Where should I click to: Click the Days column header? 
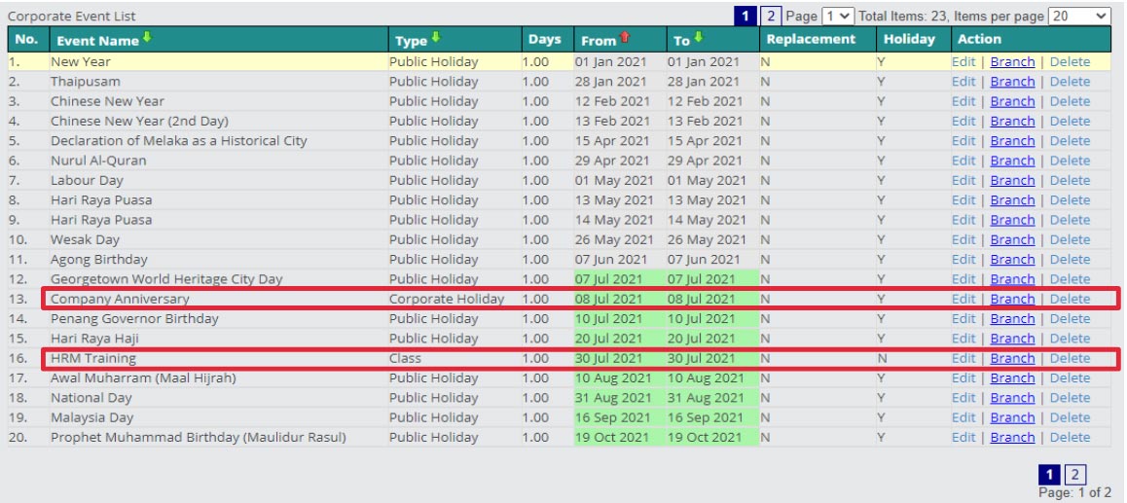(x=545, y=40)
